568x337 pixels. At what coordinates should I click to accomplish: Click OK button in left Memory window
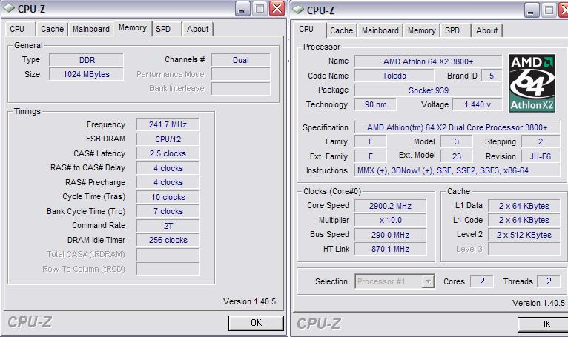256,322
